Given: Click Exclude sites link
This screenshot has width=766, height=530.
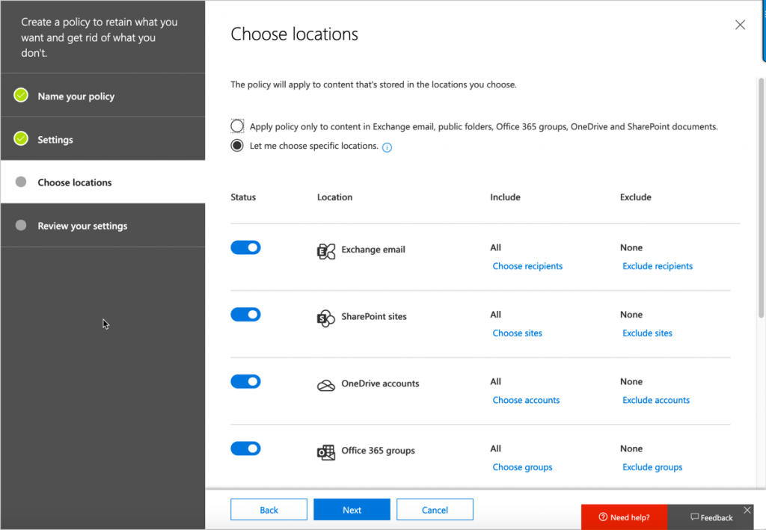Looking at the screenshot, I should tap(647, 333).
